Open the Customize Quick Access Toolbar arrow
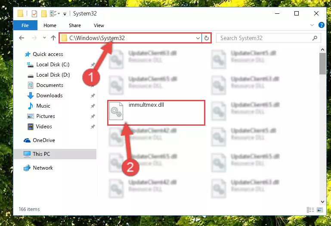The height and width of the screenshot is (226, 331). [x=65, y=14]
